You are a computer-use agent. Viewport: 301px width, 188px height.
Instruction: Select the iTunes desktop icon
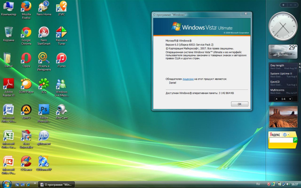pos(61,58)
